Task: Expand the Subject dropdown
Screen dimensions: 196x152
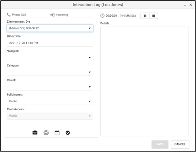Action: (50, 58)
